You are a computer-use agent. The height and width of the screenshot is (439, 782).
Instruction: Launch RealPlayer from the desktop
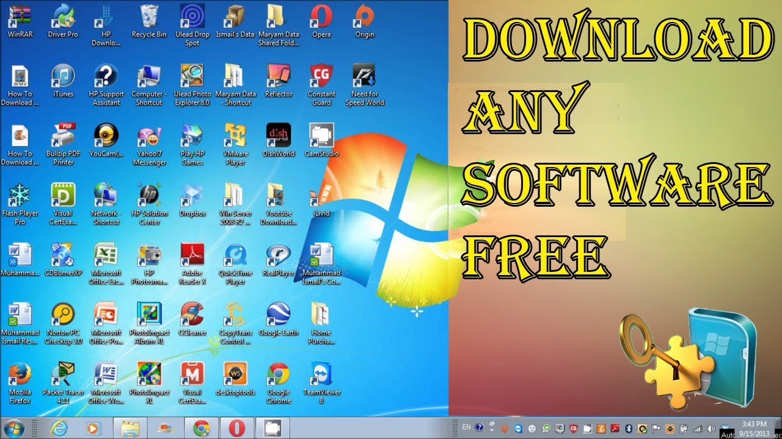[279, 260]
